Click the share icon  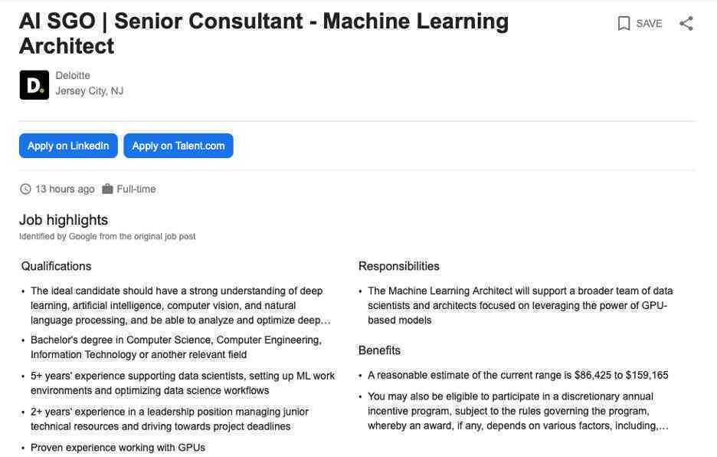[686, 23]
